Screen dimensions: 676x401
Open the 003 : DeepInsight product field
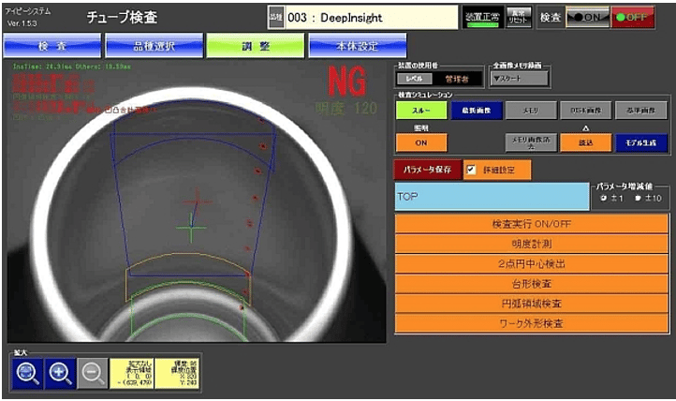371,18
